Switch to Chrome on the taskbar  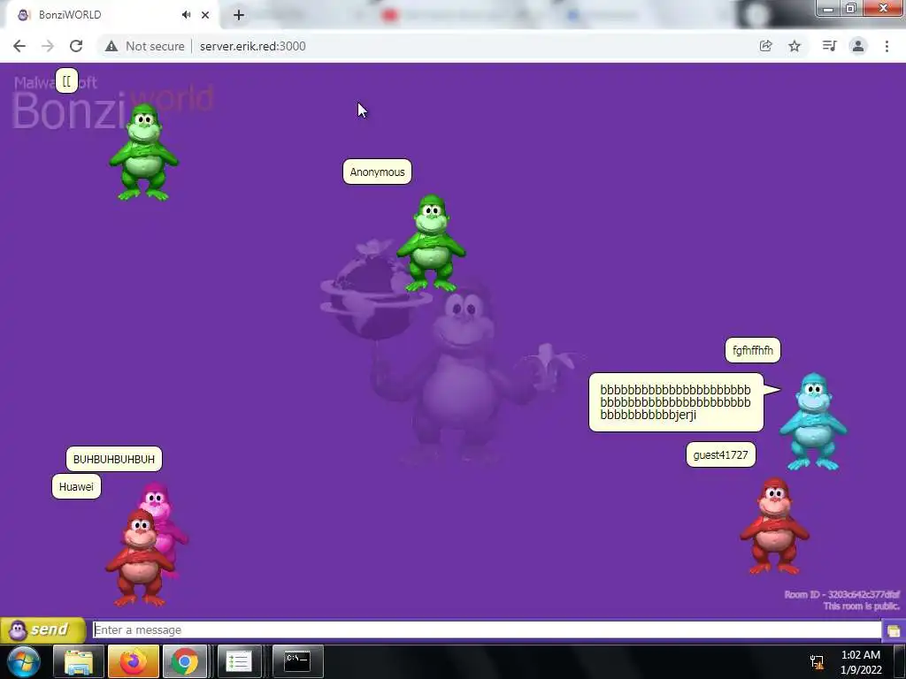(x=185, y=661)
